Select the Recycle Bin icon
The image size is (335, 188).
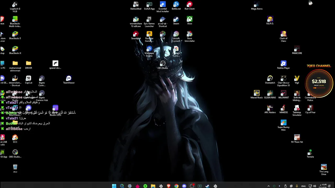[15, 168]
